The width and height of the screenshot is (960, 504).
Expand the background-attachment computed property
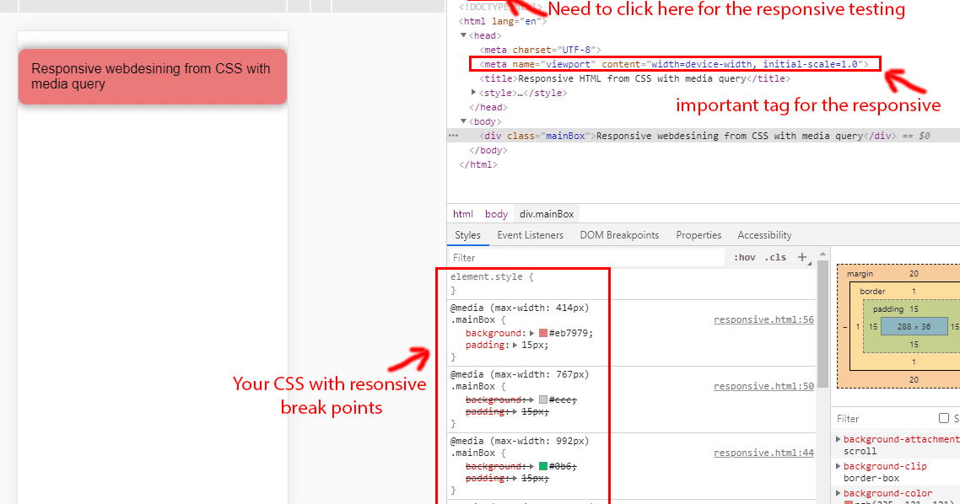tap(838, 438)
